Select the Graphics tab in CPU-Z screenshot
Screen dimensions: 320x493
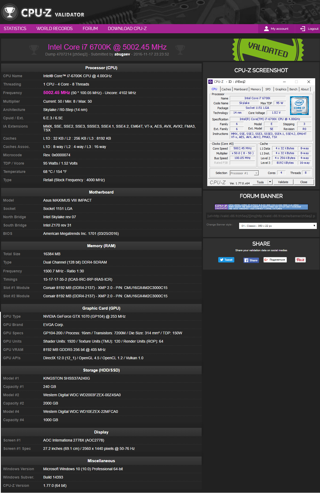(281, 89)
